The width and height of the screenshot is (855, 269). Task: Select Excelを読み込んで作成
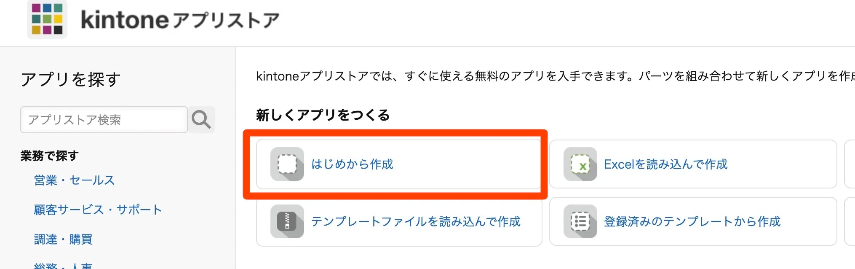tap(693, 164)
